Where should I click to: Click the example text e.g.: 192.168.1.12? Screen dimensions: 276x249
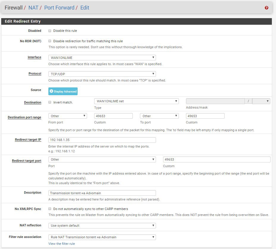point(61,151)
